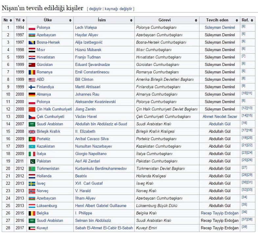The image size is (258, 237).
Task: Open the Azerbaycan country link in row 24
Action: 46,198
